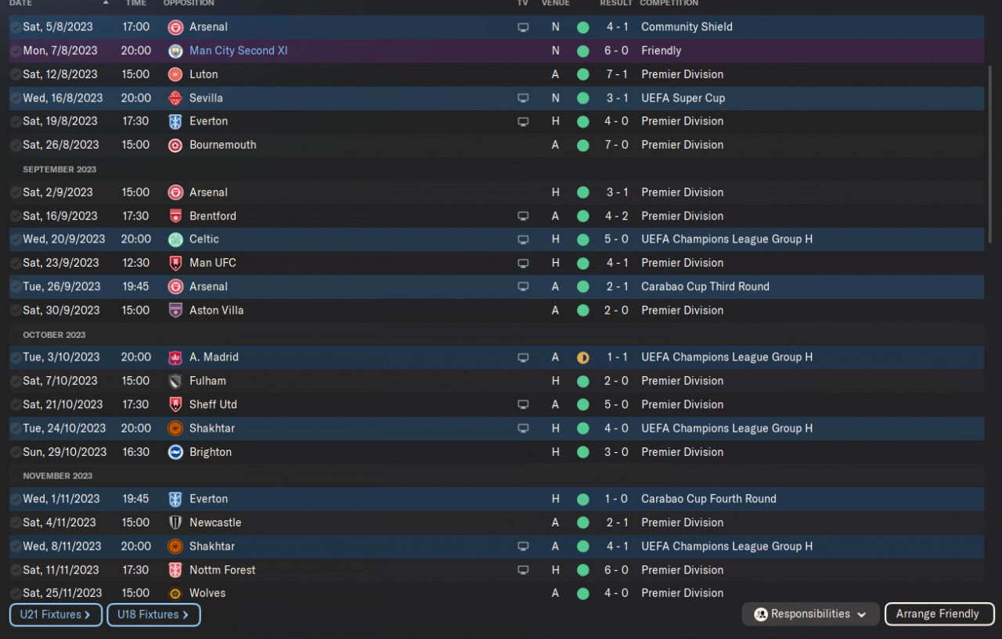Click the Sevilla club badge icon

coord(175,98)
